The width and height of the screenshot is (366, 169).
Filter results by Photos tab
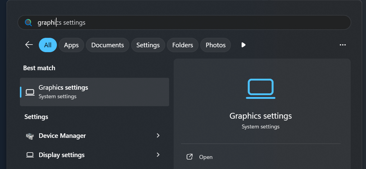(x=216, y=45)
